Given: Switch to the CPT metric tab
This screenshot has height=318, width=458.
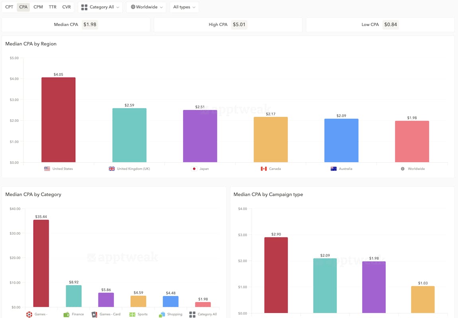Looking at the screenshot, I should tap(9, 7).
